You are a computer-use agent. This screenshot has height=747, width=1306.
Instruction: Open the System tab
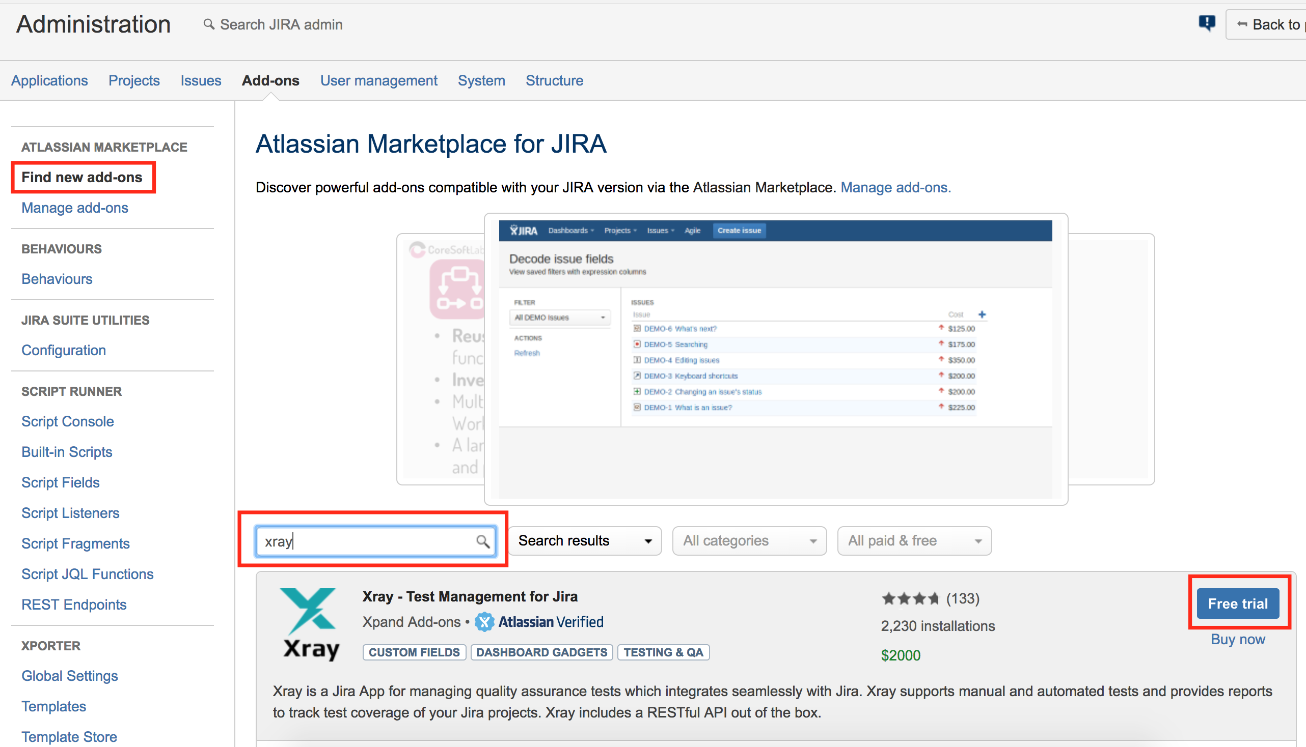tap(482, 80)
